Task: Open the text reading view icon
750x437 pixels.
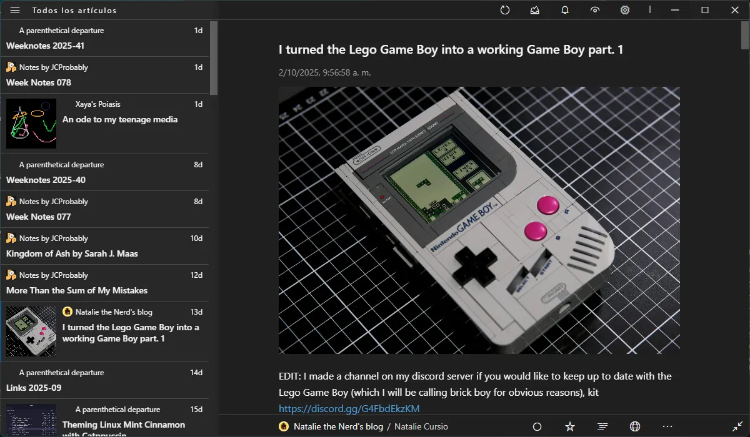Action: 602,426
